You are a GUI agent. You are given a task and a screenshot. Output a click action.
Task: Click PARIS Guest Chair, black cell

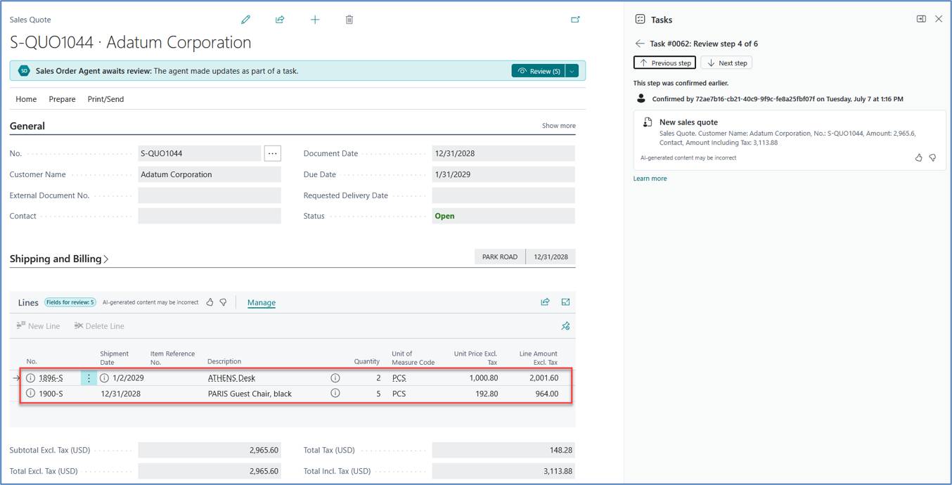click(x=250, y=394)
